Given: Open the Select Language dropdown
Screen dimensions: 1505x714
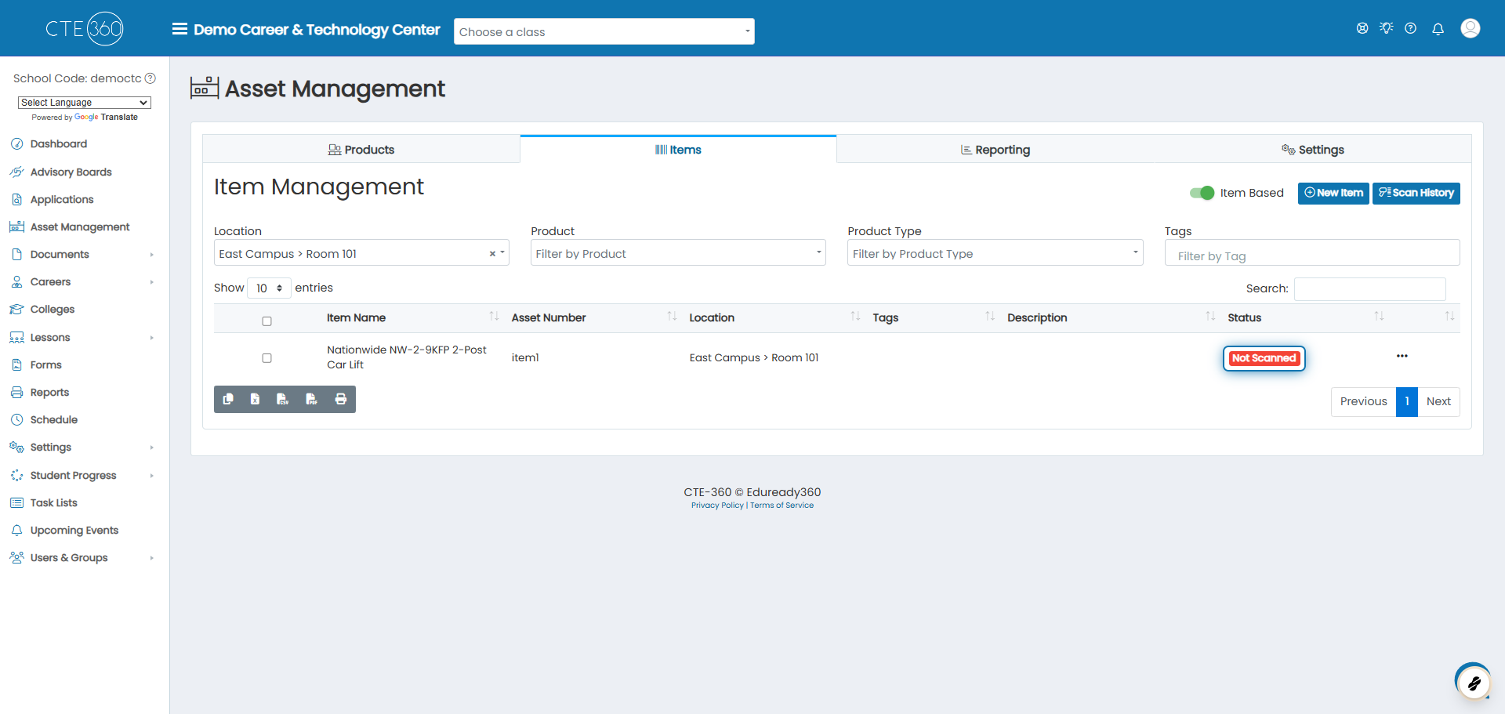Looking at the screenshot, I should 85,103.
